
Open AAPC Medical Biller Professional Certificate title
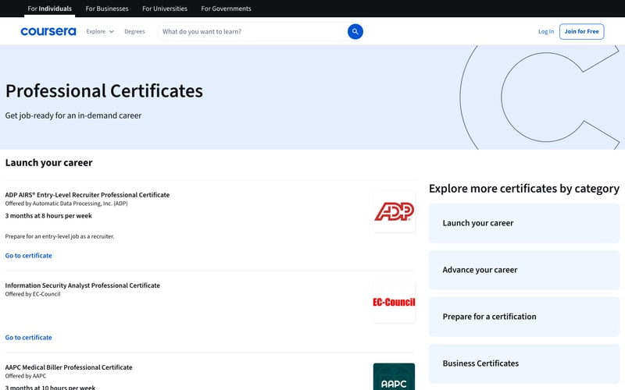coord(69,367)
